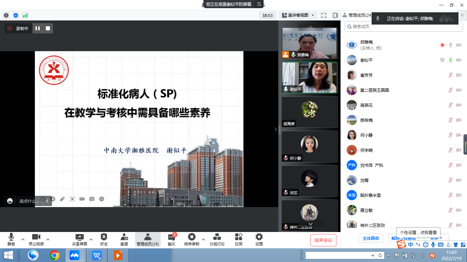Open the 应用 (Apps) icon

239,239
